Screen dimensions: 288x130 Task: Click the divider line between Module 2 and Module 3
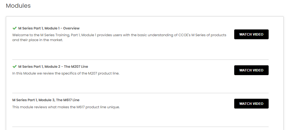coord(140,93)
